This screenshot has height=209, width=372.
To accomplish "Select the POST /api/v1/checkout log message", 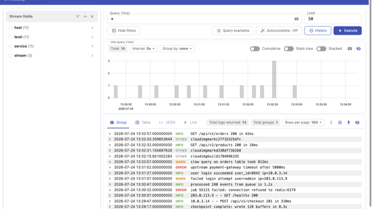I will click(x=241, y=201).
